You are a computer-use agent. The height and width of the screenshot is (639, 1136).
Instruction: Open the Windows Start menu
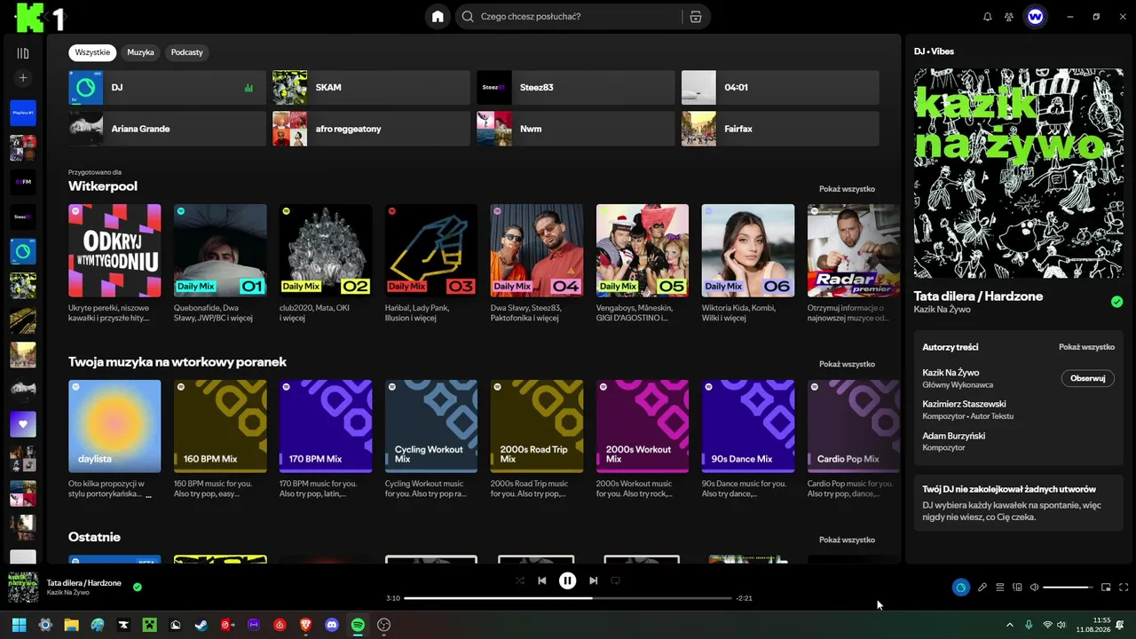point(19,625)
